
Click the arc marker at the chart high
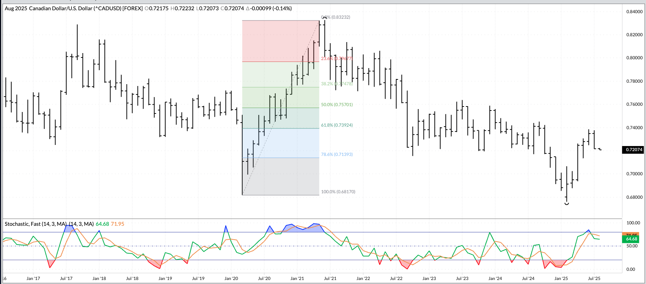[325, 18]
